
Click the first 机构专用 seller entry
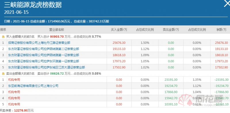(14, 80)
